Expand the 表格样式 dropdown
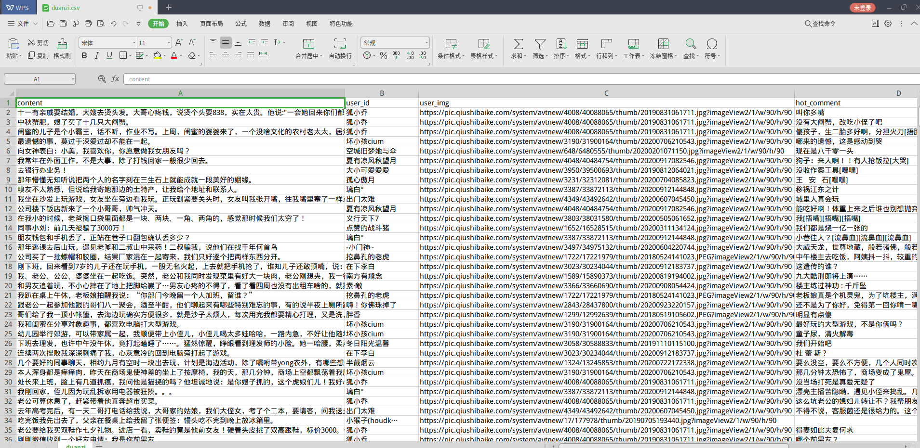 (x=496, y=56)
